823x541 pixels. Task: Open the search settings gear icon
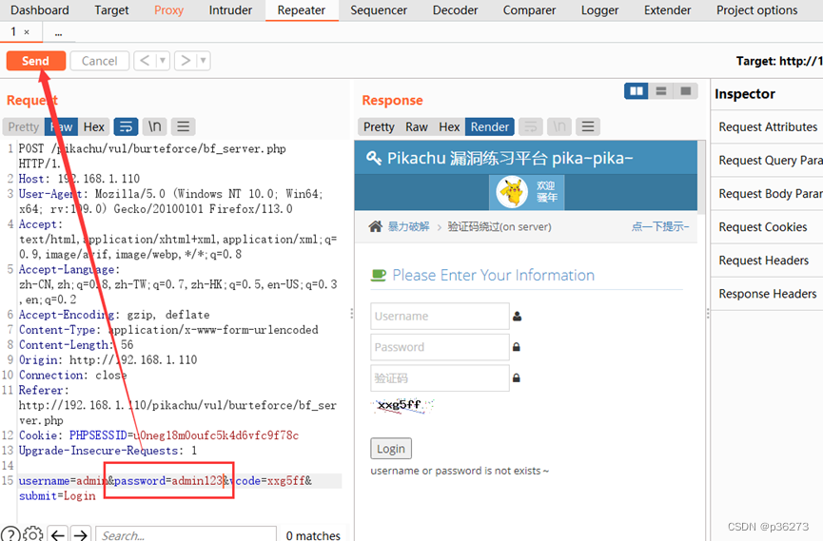coord(33,534)
